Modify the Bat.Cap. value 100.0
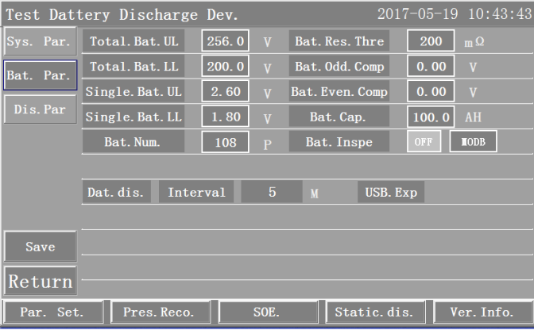Screen dimensions: 534x330 tap(431, 117)
